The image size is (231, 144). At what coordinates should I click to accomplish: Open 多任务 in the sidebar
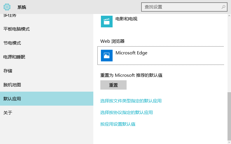click(10, 15)
